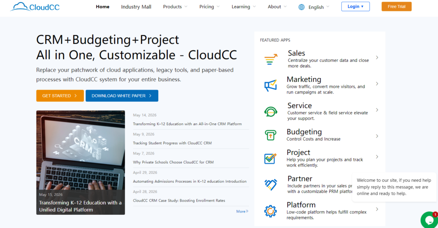Open the green chat bubble widget
This screenshot has height=228, width=438.
(429, 220)
